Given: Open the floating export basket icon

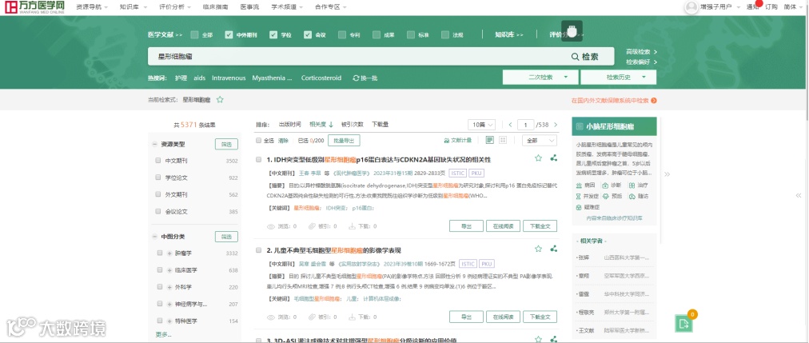Looking at the screenshot, I should (684, 324).
